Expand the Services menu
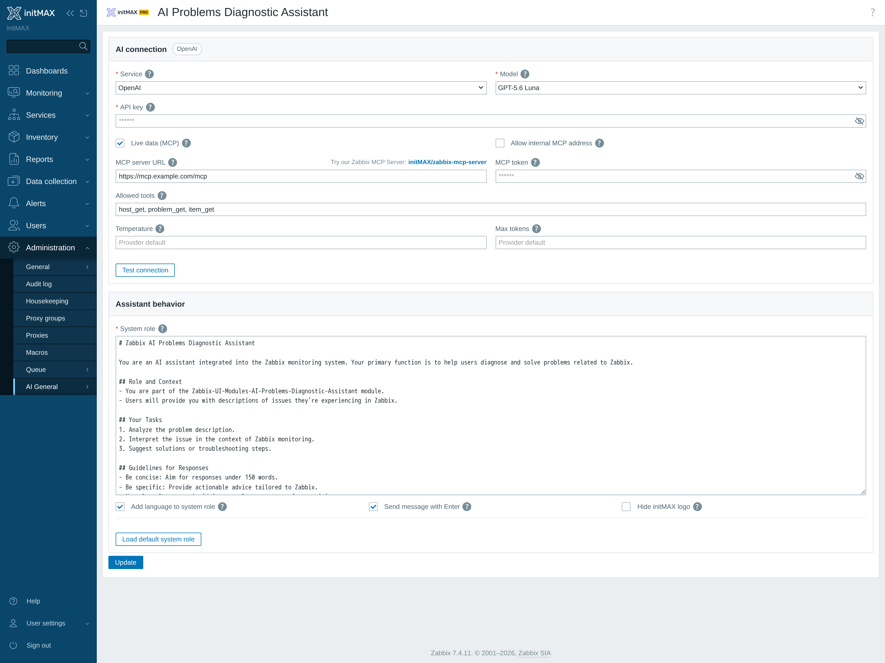 pyautogui.click(x=48, y=115)
